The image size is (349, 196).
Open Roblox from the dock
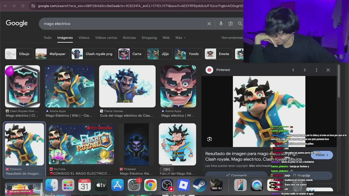183,185
